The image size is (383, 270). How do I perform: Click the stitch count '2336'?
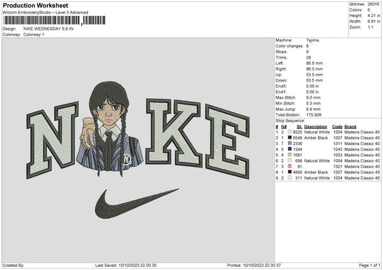pos(297,143)
